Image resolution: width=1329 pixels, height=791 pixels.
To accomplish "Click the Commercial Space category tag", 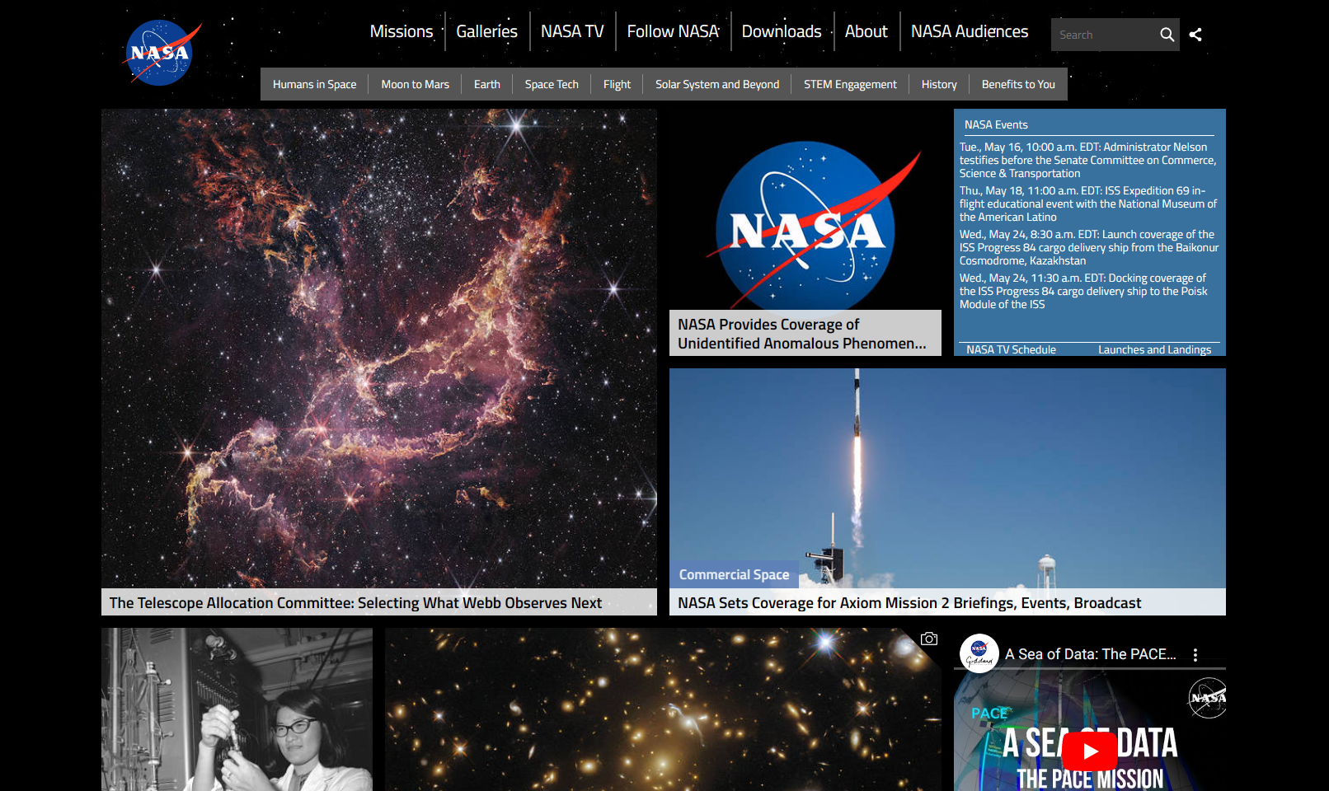I will [x=734, y=574].
